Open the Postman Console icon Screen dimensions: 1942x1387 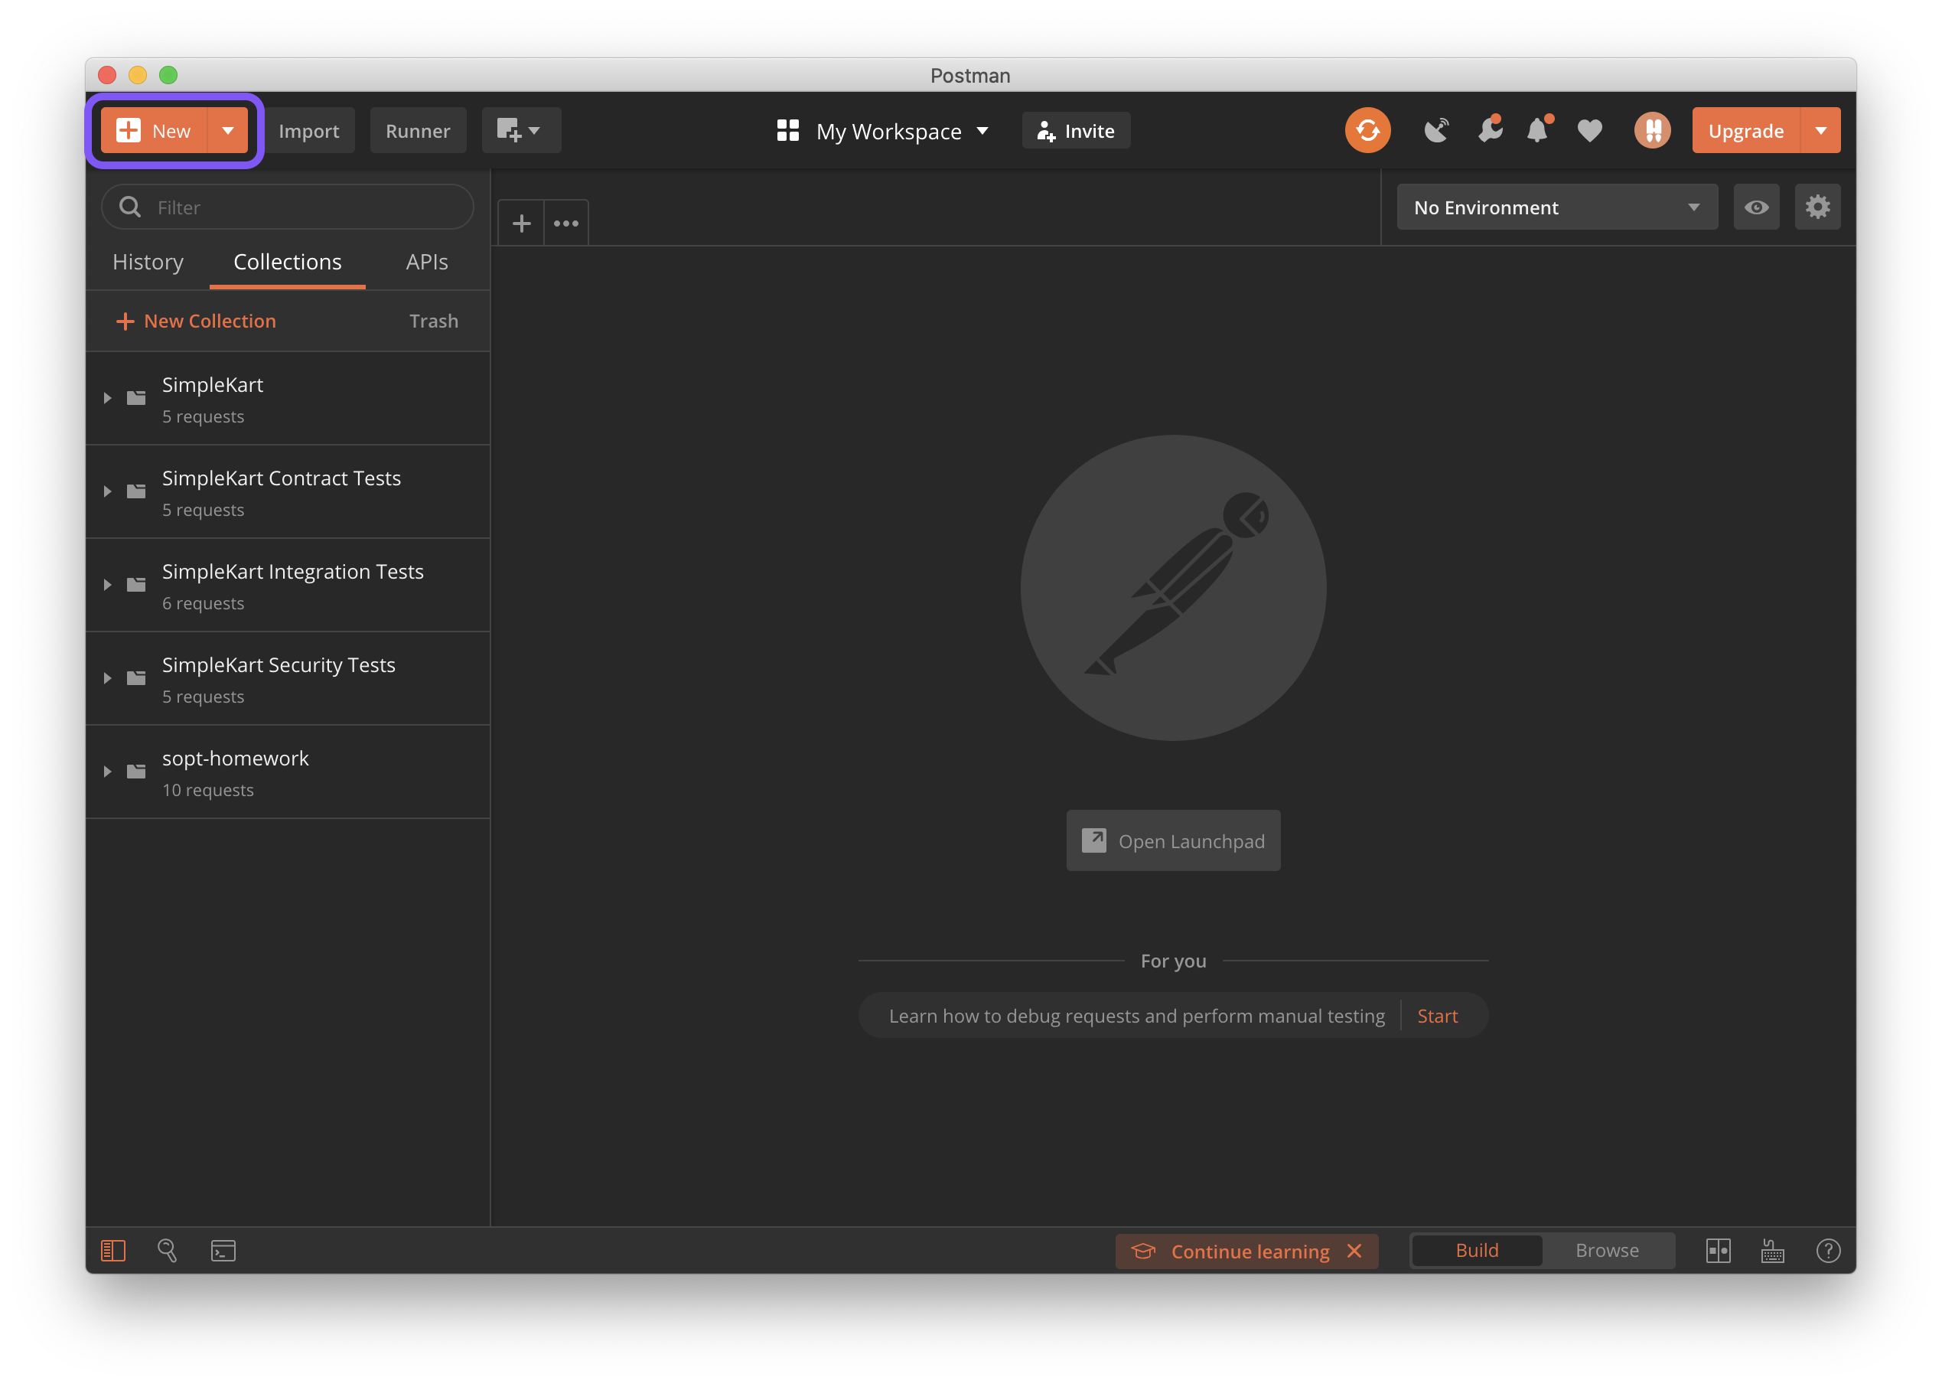coord(223,1250)
